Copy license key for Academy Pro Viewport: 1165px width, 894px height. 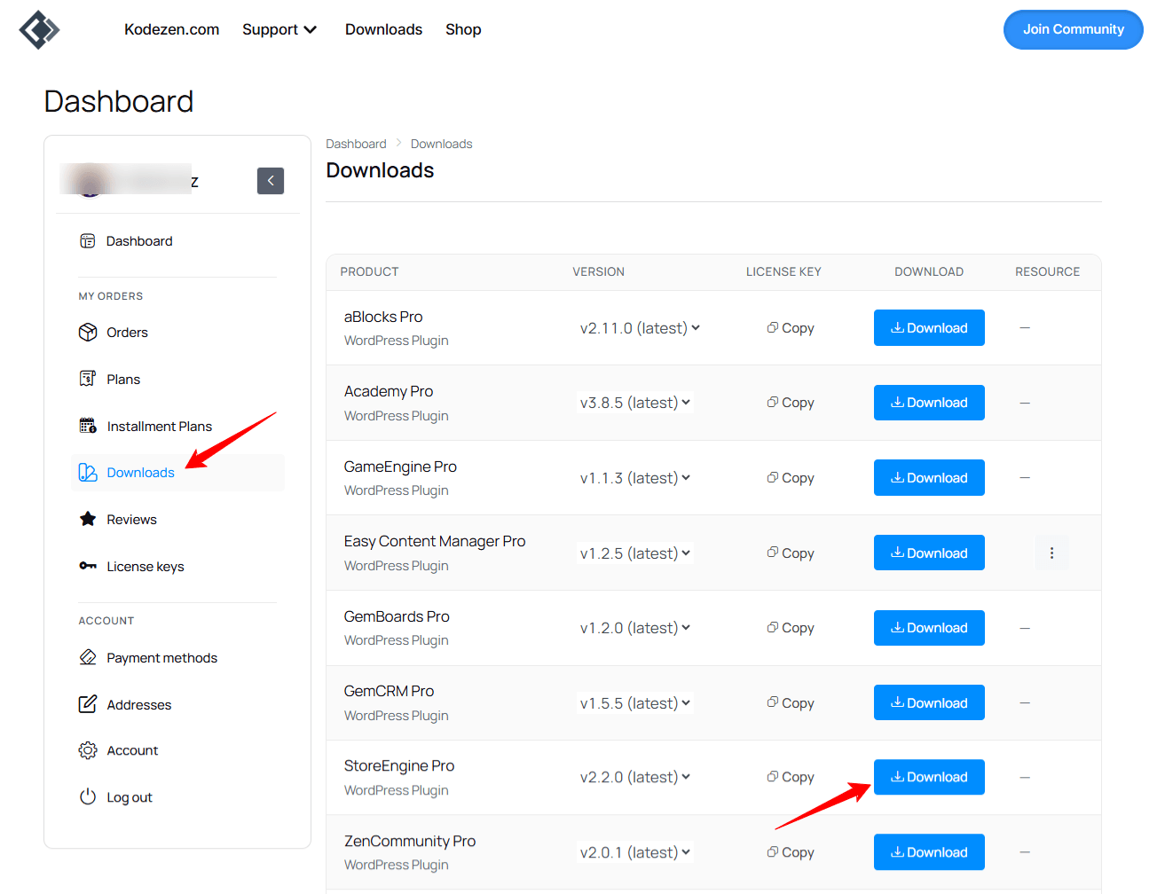(791, 403)
